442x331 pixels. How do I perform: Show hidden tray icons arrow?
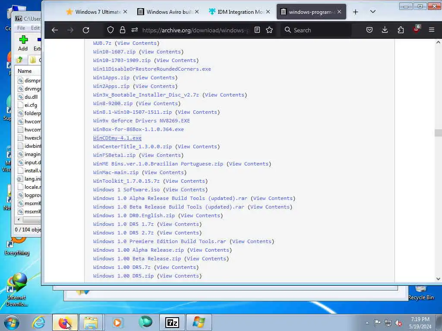(x=367, y=323)
